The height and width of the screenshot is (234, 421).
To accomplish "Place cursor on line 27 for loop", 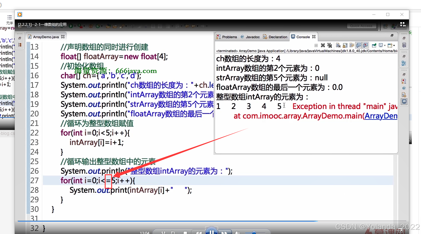I will point(98,180).
